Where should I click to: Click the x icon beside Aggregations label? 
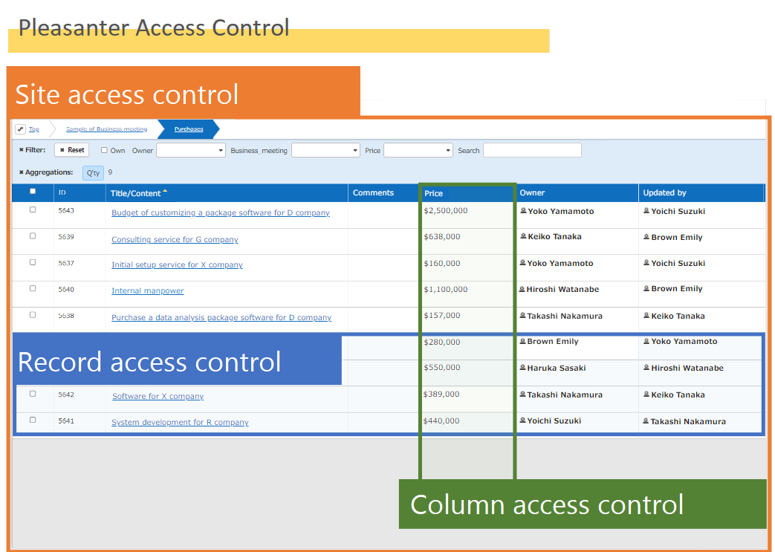22,172
